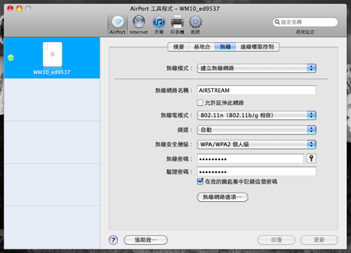Uncheck 在我的鑰匙圈中記錄這個密碼 checkbox
351x253 pixels.
click(200, 182)
